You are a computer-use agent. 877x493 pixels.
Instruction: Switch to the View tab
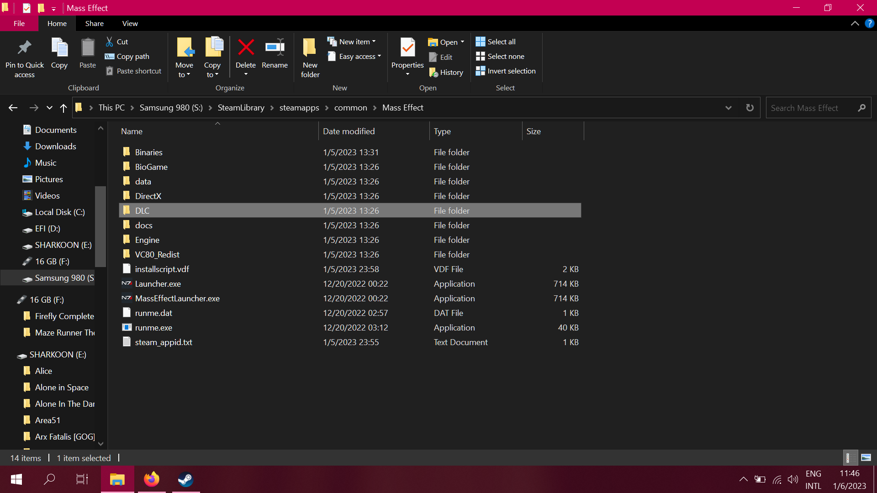tap(130, 23)
